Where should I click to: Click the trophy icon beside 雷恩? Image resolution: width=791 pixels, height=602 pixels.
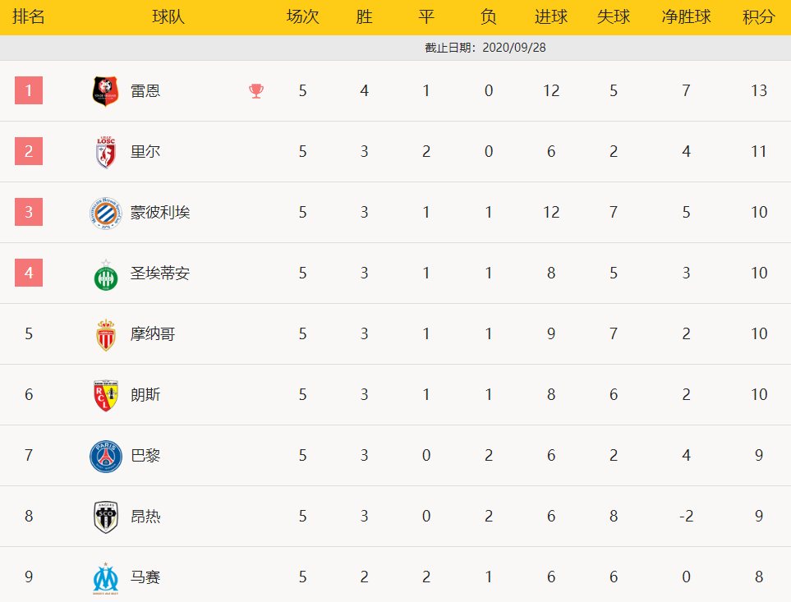pos(256,91)
